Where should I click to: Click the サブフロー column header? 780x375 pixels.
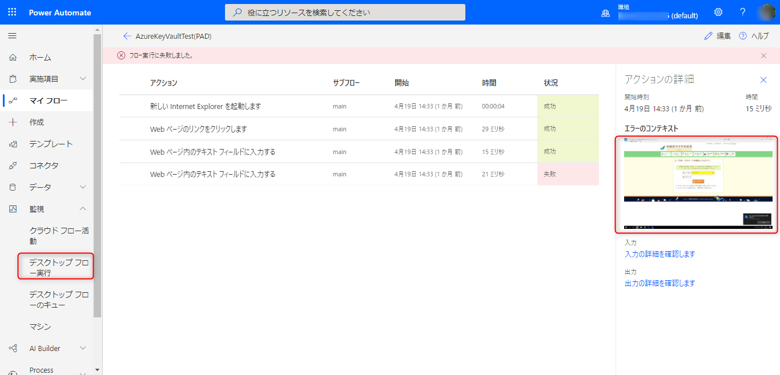tap(347, 83)
